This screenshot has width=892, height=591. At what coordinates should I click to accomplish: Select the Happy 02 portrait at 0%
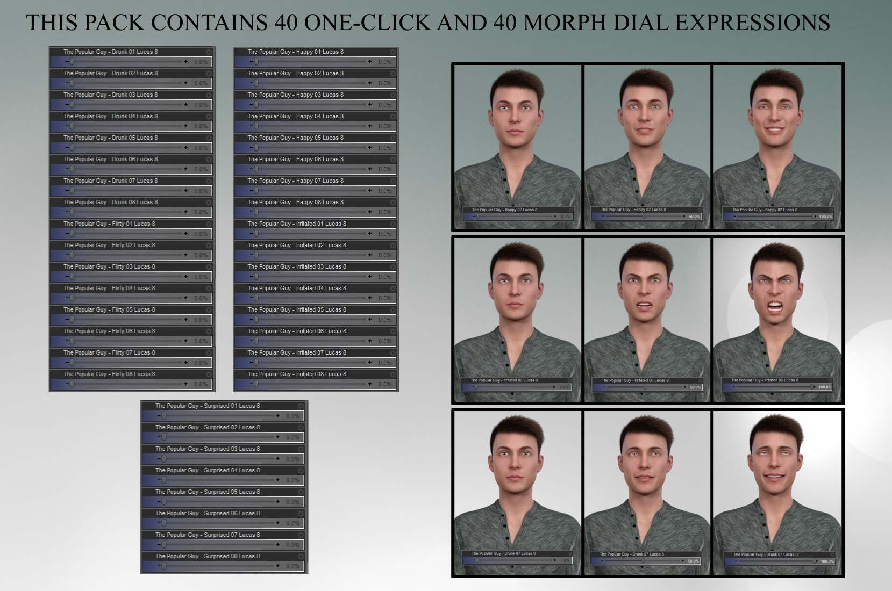pos(518,147)
